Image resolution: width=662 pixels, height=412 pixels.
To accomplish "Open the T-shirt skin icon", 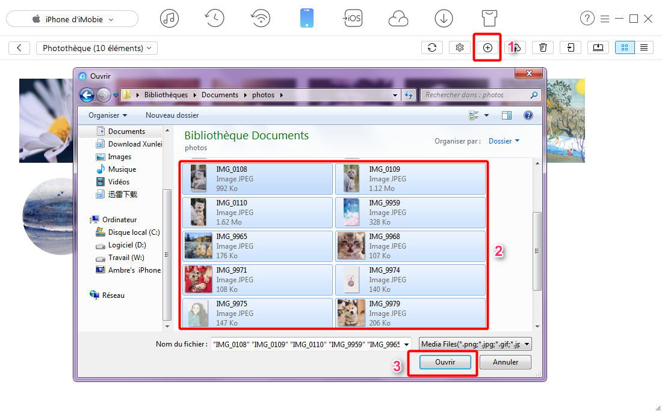I will click(489, 19).
